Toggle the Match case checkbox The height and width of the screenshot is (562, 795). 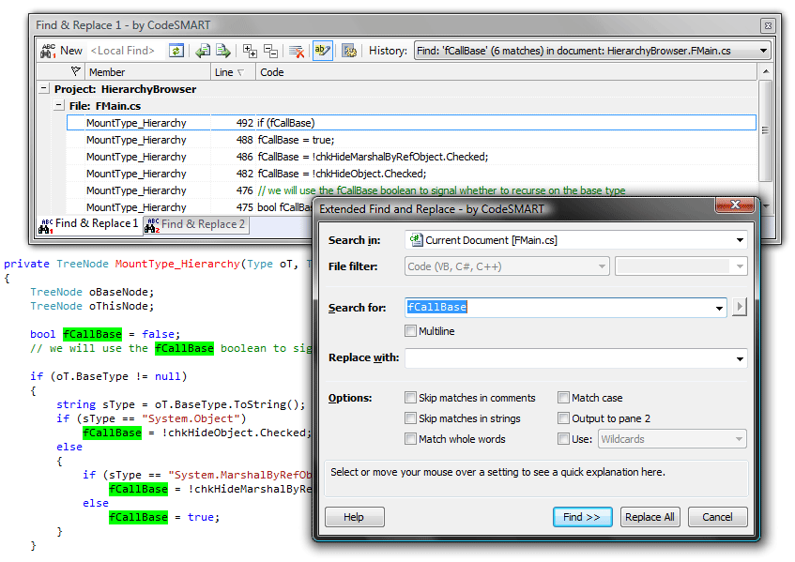tap(563, 397)
